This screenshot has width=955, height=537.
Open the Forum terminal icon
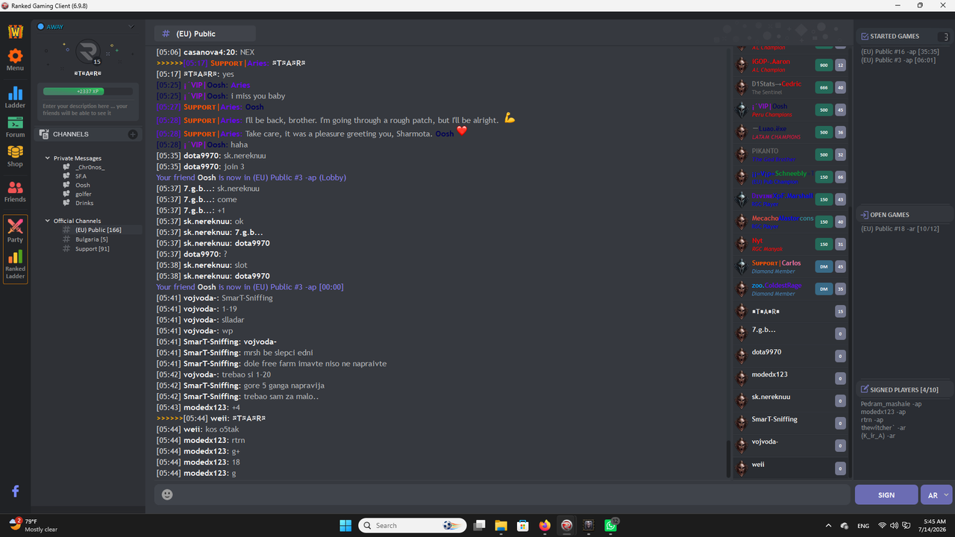click(x=15, y=123)
